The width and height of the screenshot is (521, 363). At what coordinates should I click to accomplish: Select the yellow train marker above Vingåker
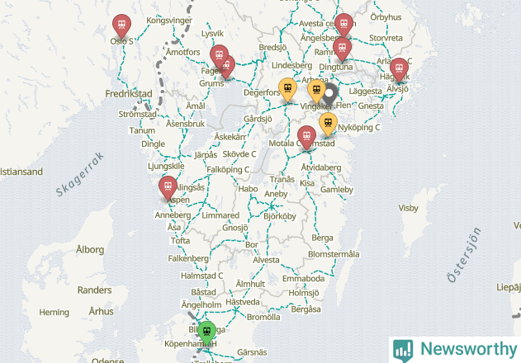[x=317, y=91]
